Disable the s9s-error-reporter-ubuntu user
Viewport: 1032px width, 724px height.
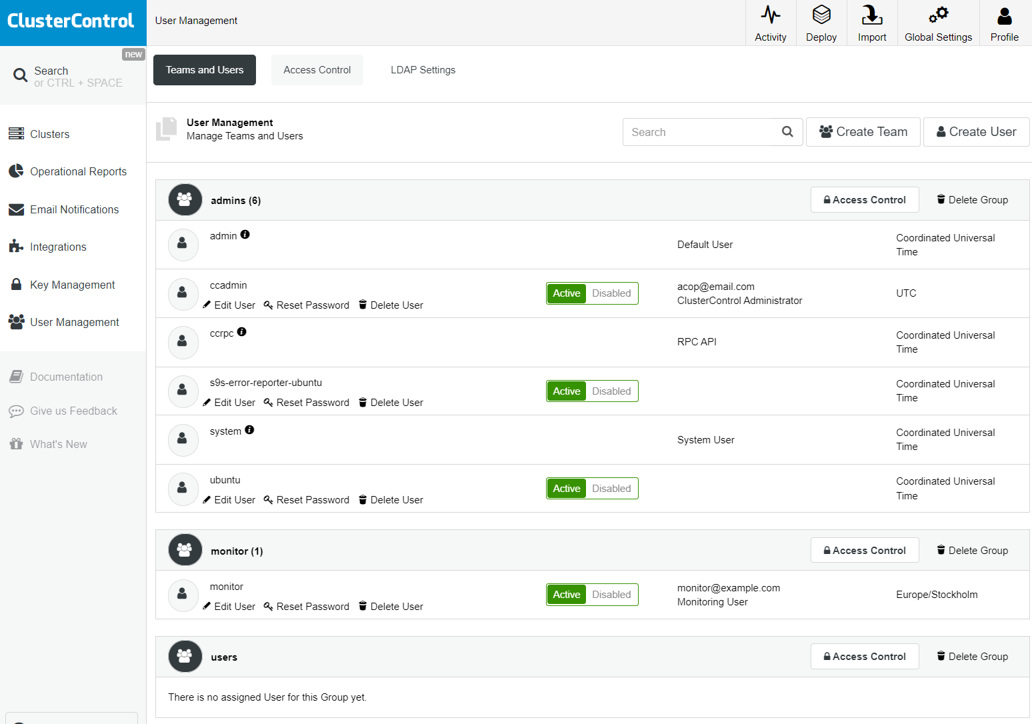611,391
